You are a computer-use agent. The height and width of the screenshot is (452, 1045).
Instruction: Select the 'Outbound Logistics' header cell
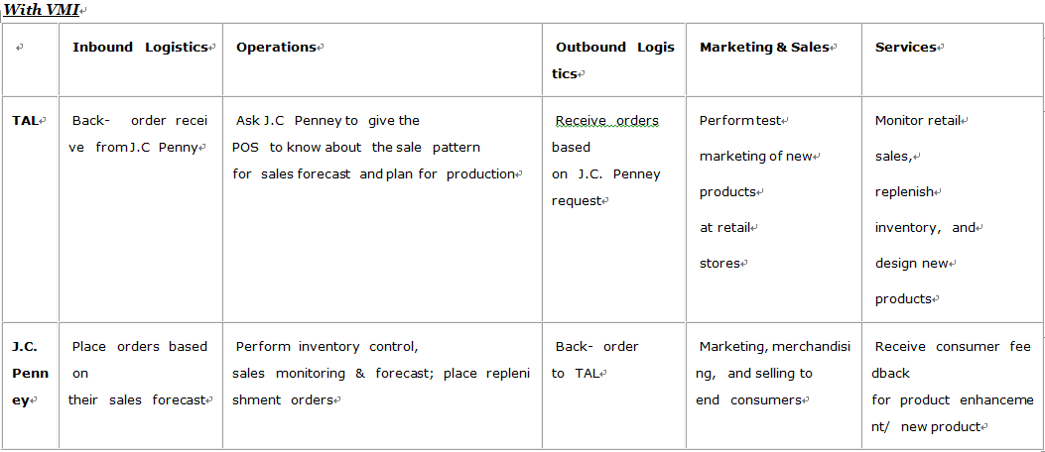click(x=614, y=59)
